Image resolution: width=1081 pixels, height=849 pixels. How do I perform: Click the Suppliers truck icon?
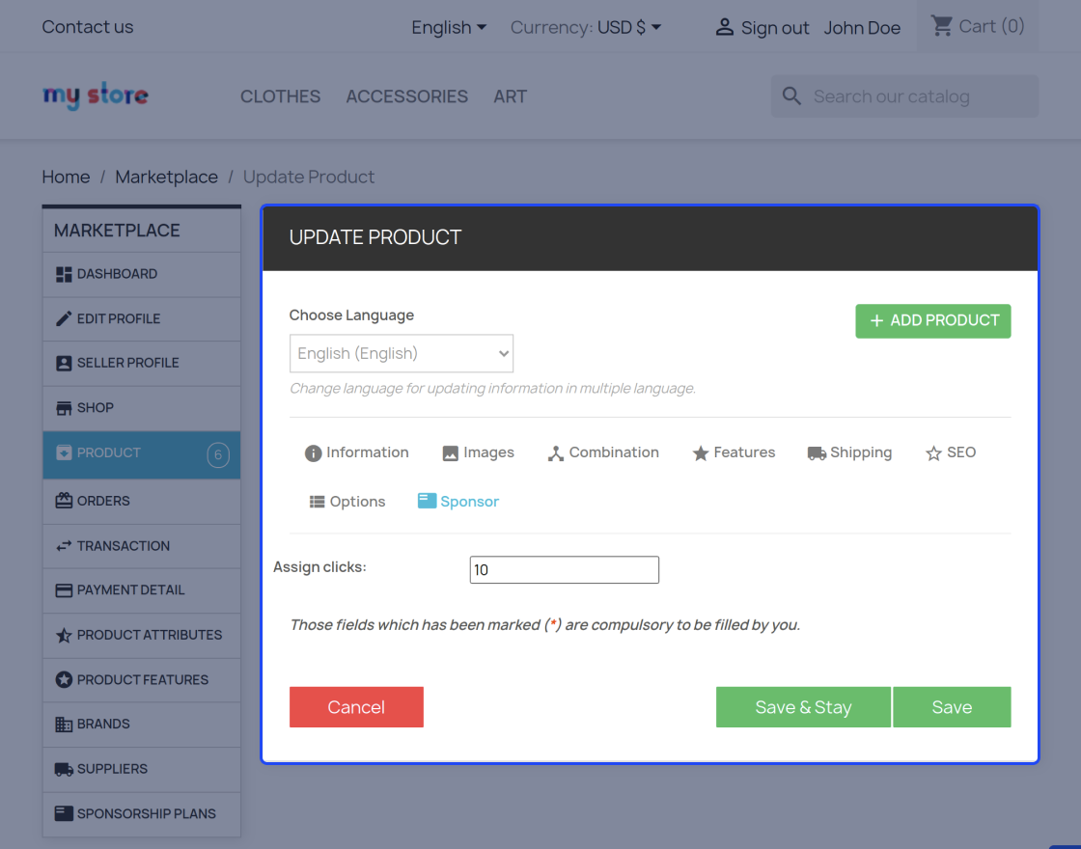point(64,769)
